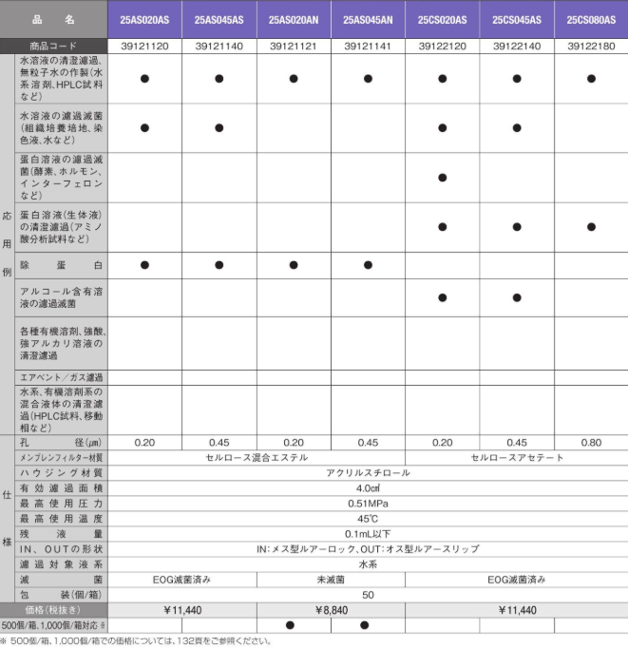
Task: Click 25CS080AS dot in 水溶液の清澄濾過 row
Action: [x=591, y=79]
